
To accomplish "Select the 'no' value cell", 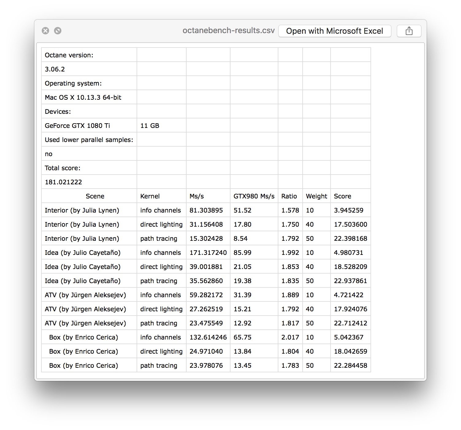I will click(89, 154).
